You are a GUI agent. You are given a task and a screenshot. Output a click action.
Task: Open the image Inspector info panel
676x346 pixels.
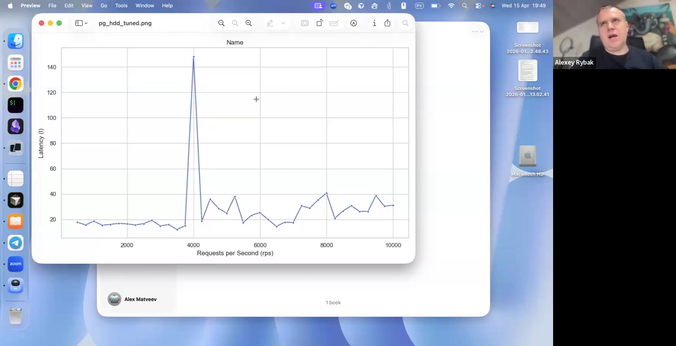[x=374, y=23]
